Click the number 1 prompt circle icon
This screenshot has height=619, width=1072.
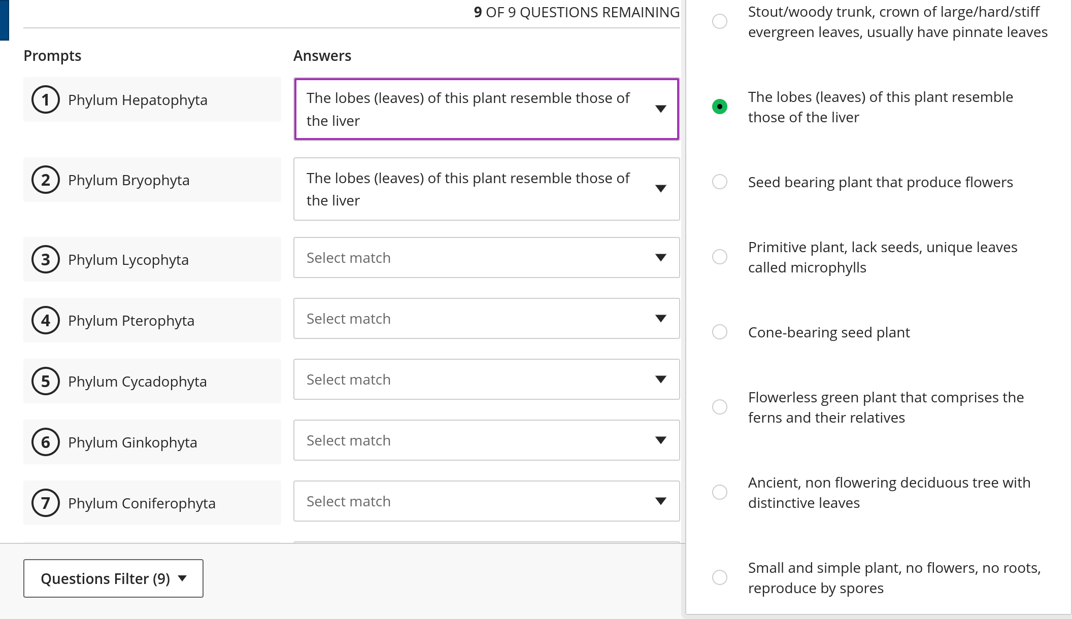(46, 99)
